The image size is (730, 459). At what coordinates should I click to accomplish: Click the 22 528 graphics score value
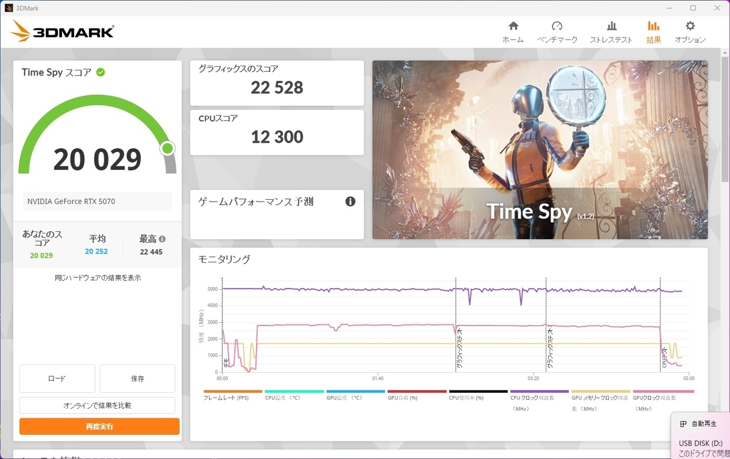coord(277,88)
